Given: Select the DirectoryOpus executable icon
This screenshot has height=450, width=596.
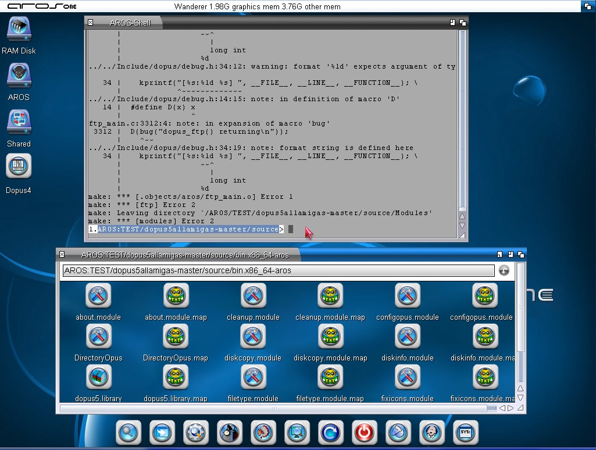Looking at the screenshot, I should [x=98, y=336].
